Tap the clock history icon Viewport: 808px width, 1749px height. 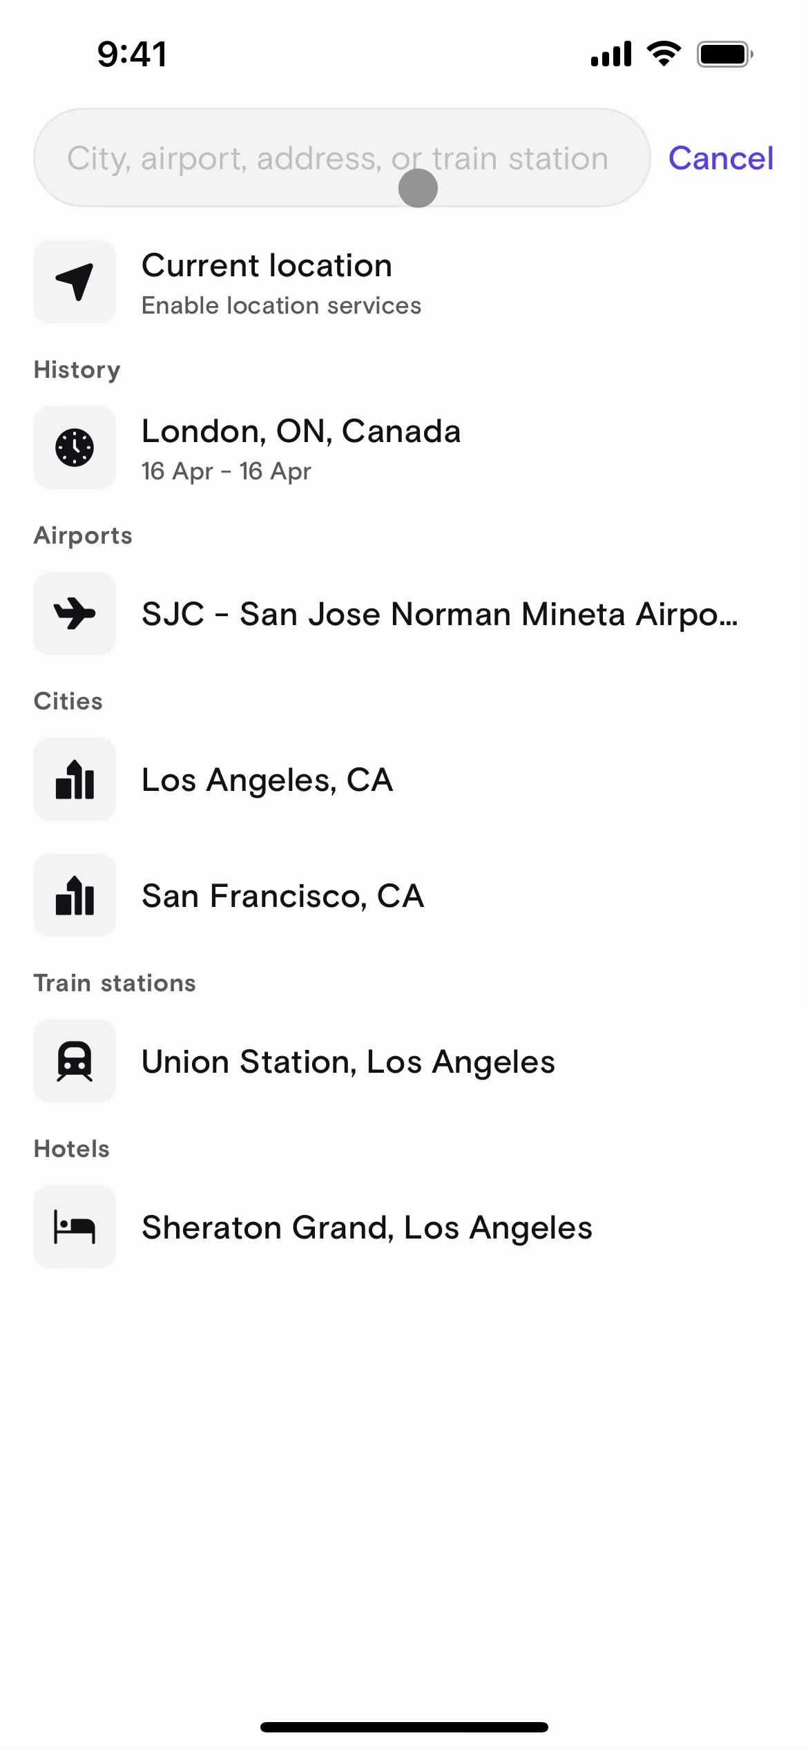coord(75,448)
